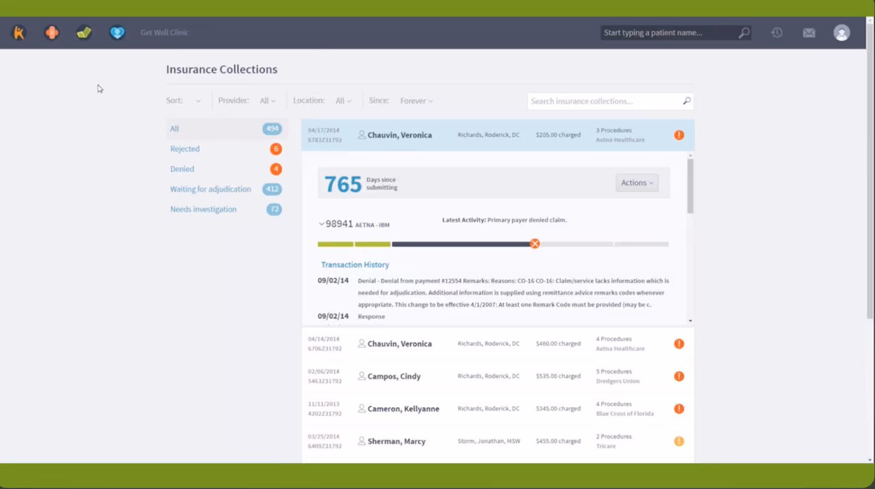Click the Get Well Clinic name
Image resolution: width=875 pixels, height=489 pixels.
pos(164,33)
